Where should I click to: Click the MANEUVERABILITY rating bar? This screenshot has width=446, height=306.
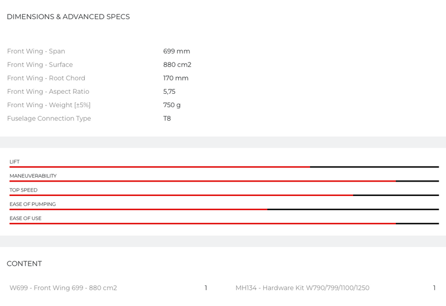(x=224, y=181)
